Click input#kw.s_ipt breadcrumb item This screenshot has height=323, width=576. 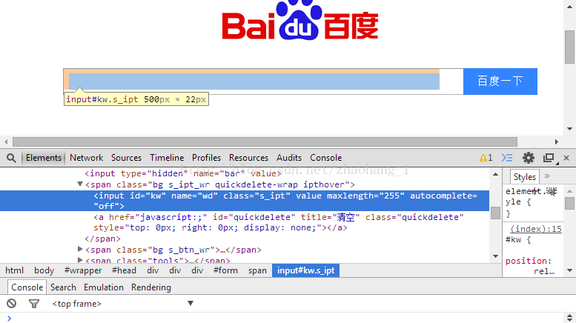[x=305, y=270]
